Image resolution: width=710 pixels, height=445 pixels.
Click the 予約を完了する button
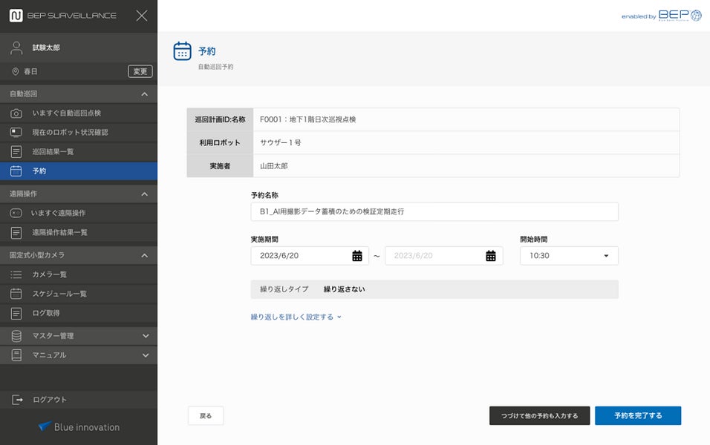pyautogui.click(x=638, y=415)
